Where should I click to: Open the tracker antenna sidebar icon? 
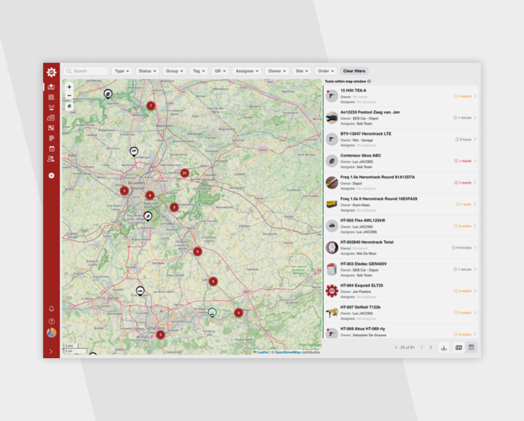coord(51,108)
